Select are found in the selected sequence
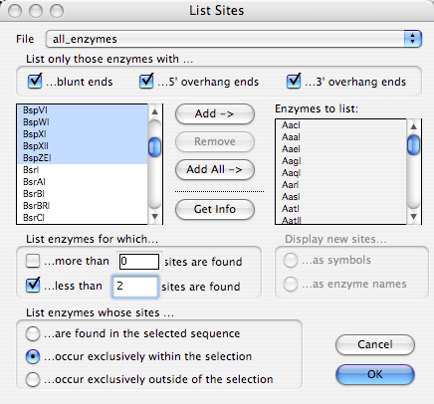Image resolution: width=434 pixels, height=404 pixels. (33, 333)
